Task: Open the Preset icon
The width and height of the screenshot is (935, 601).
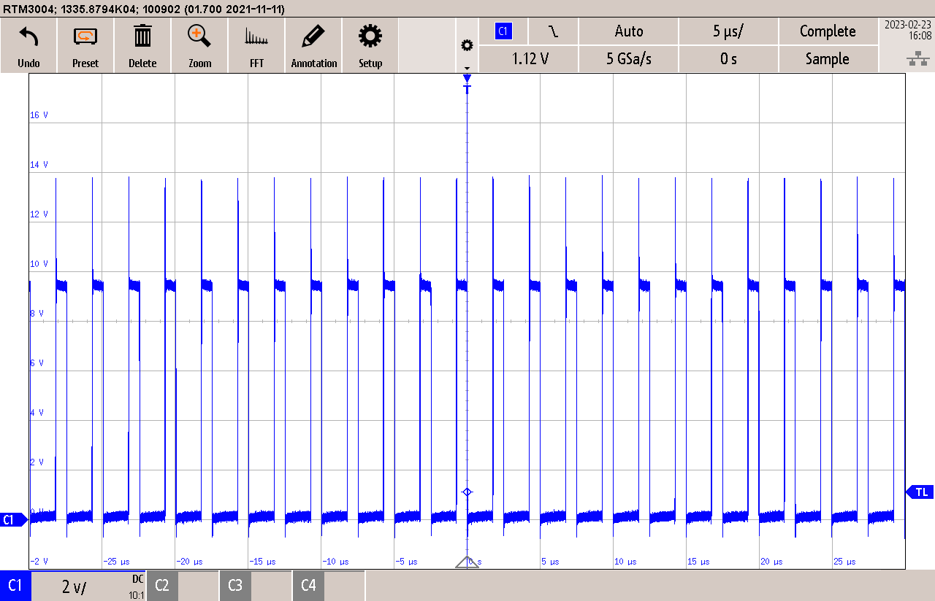Action: (85, 36)
